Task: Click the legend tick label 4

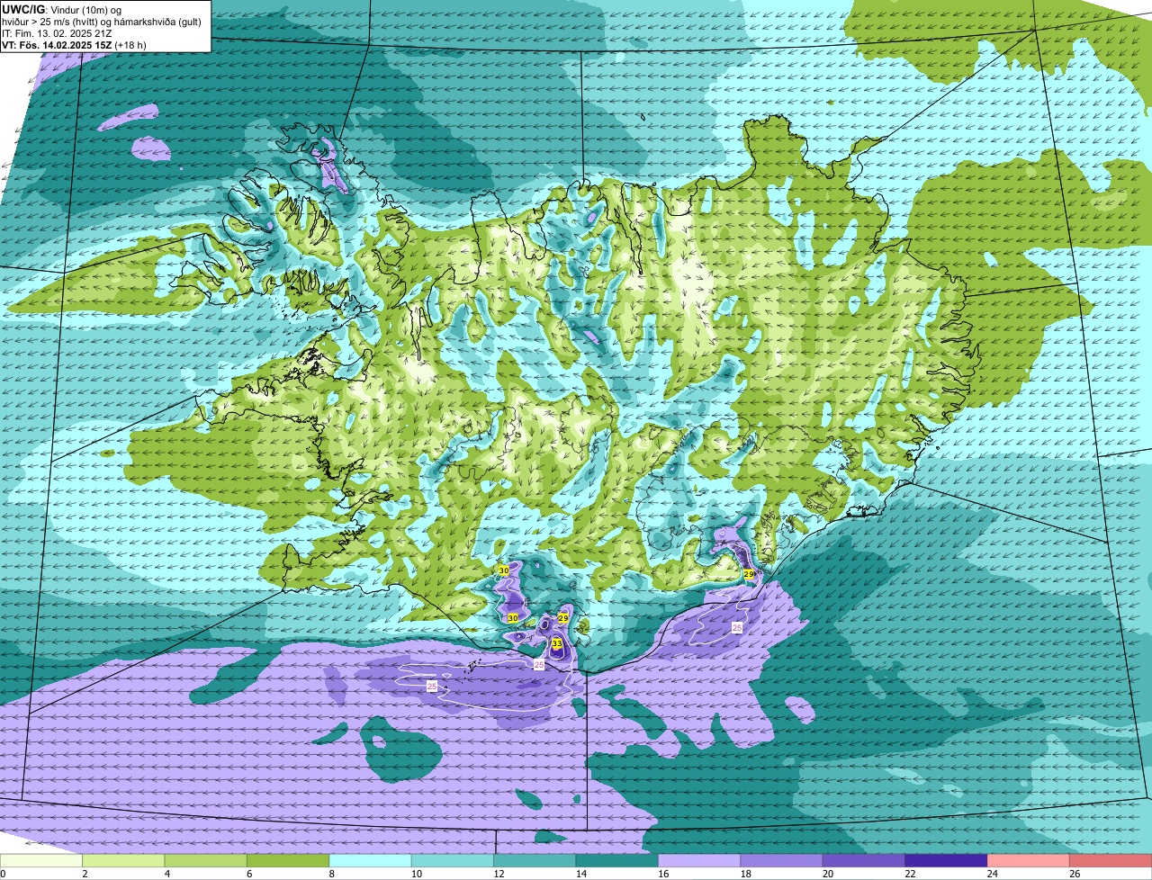Action: (x=166, y=873)
